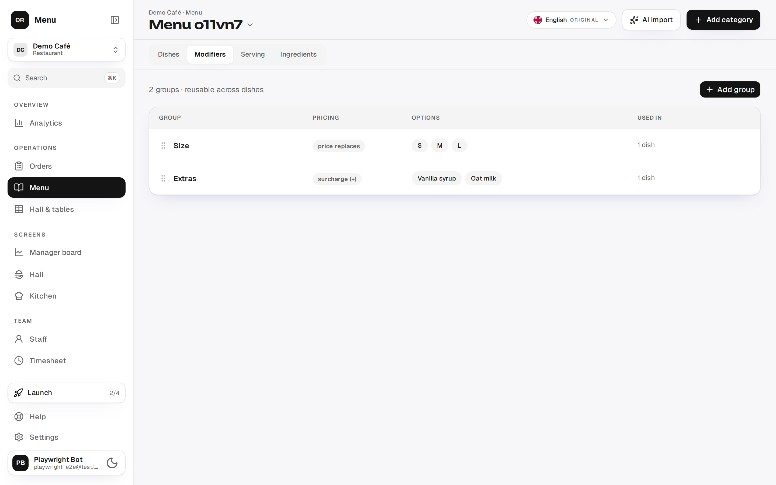
Task: Click the Add group button
Action: point(730,89)
